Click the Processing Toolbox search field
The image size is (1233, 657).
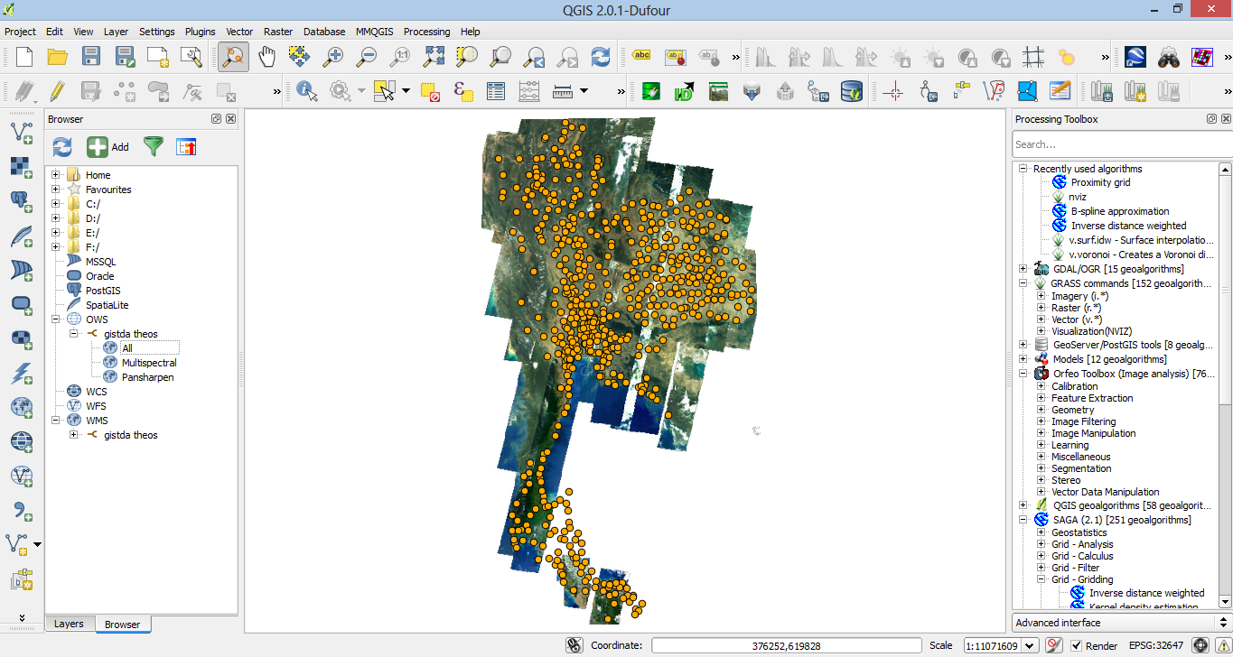[1120, 144]
